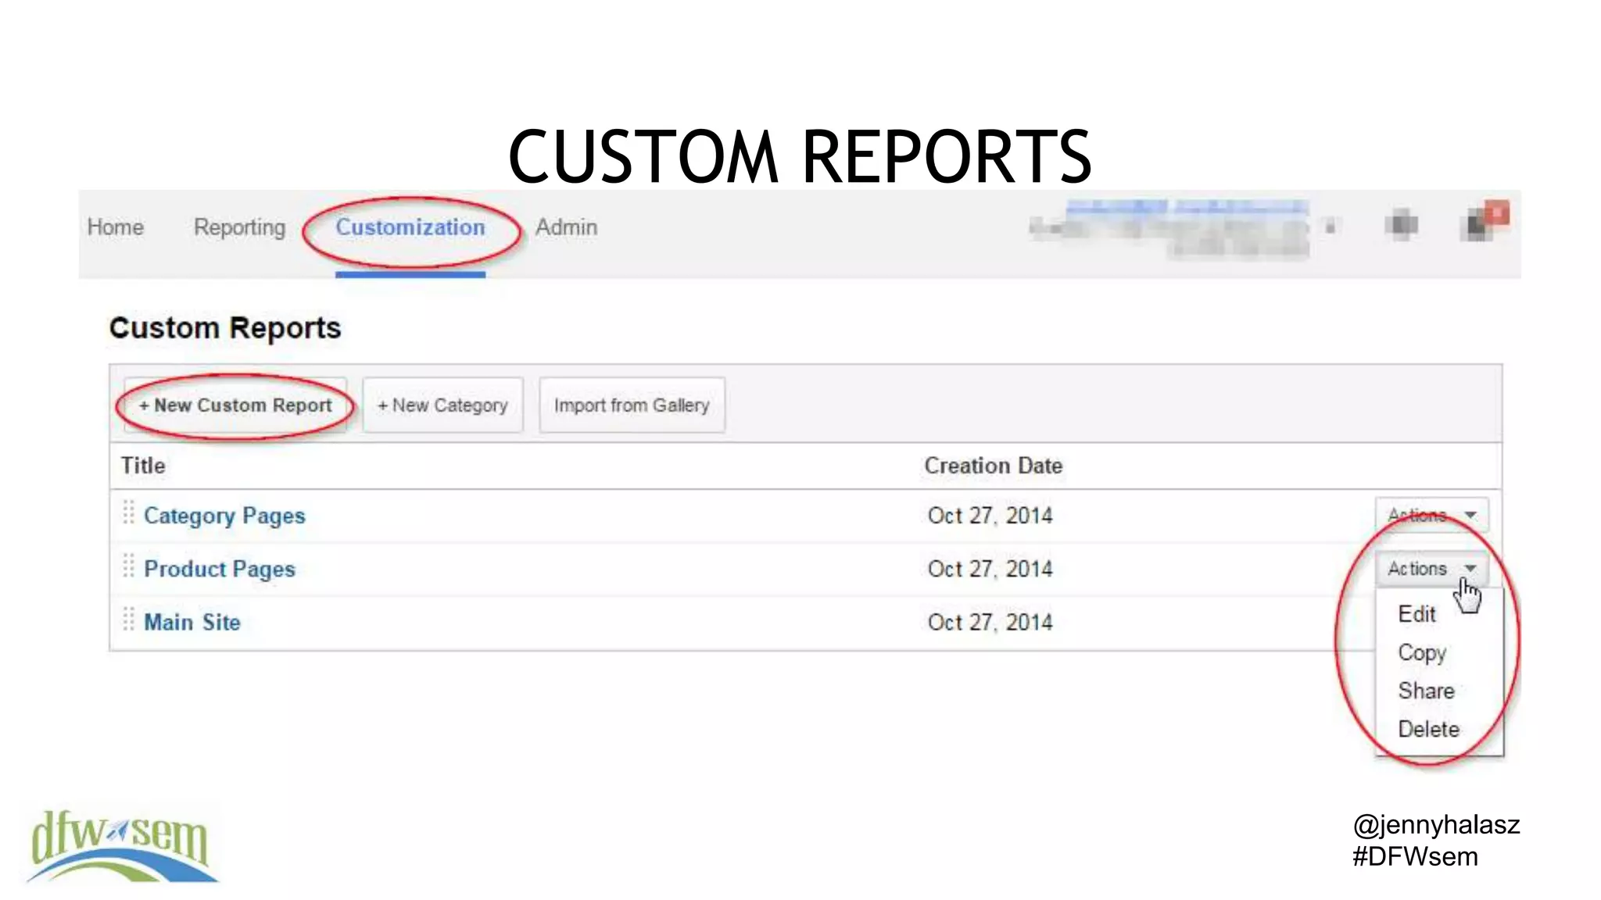
Task: Click the Title column header
Action: point(143,466)
